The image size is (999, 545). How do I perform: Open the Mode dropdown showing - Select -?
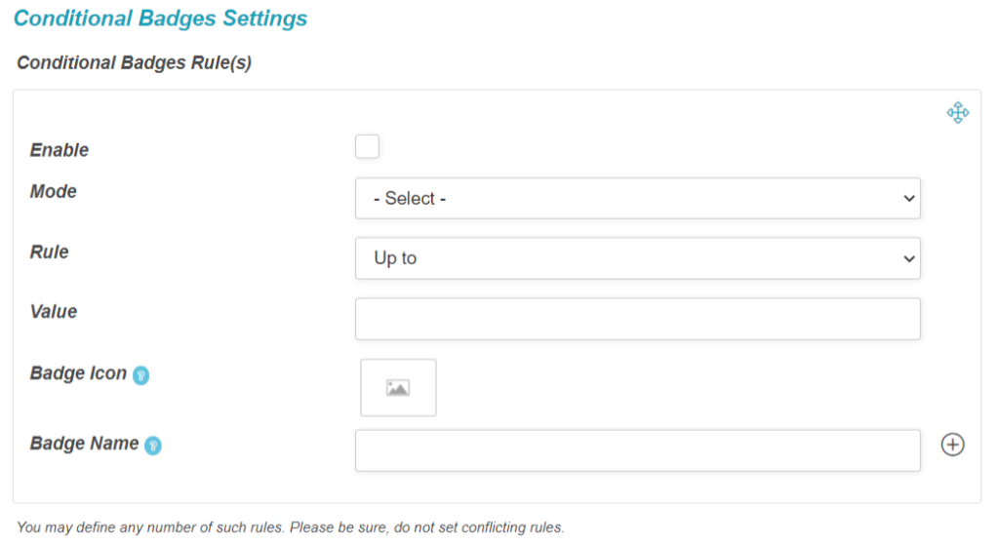coord(638,199)
